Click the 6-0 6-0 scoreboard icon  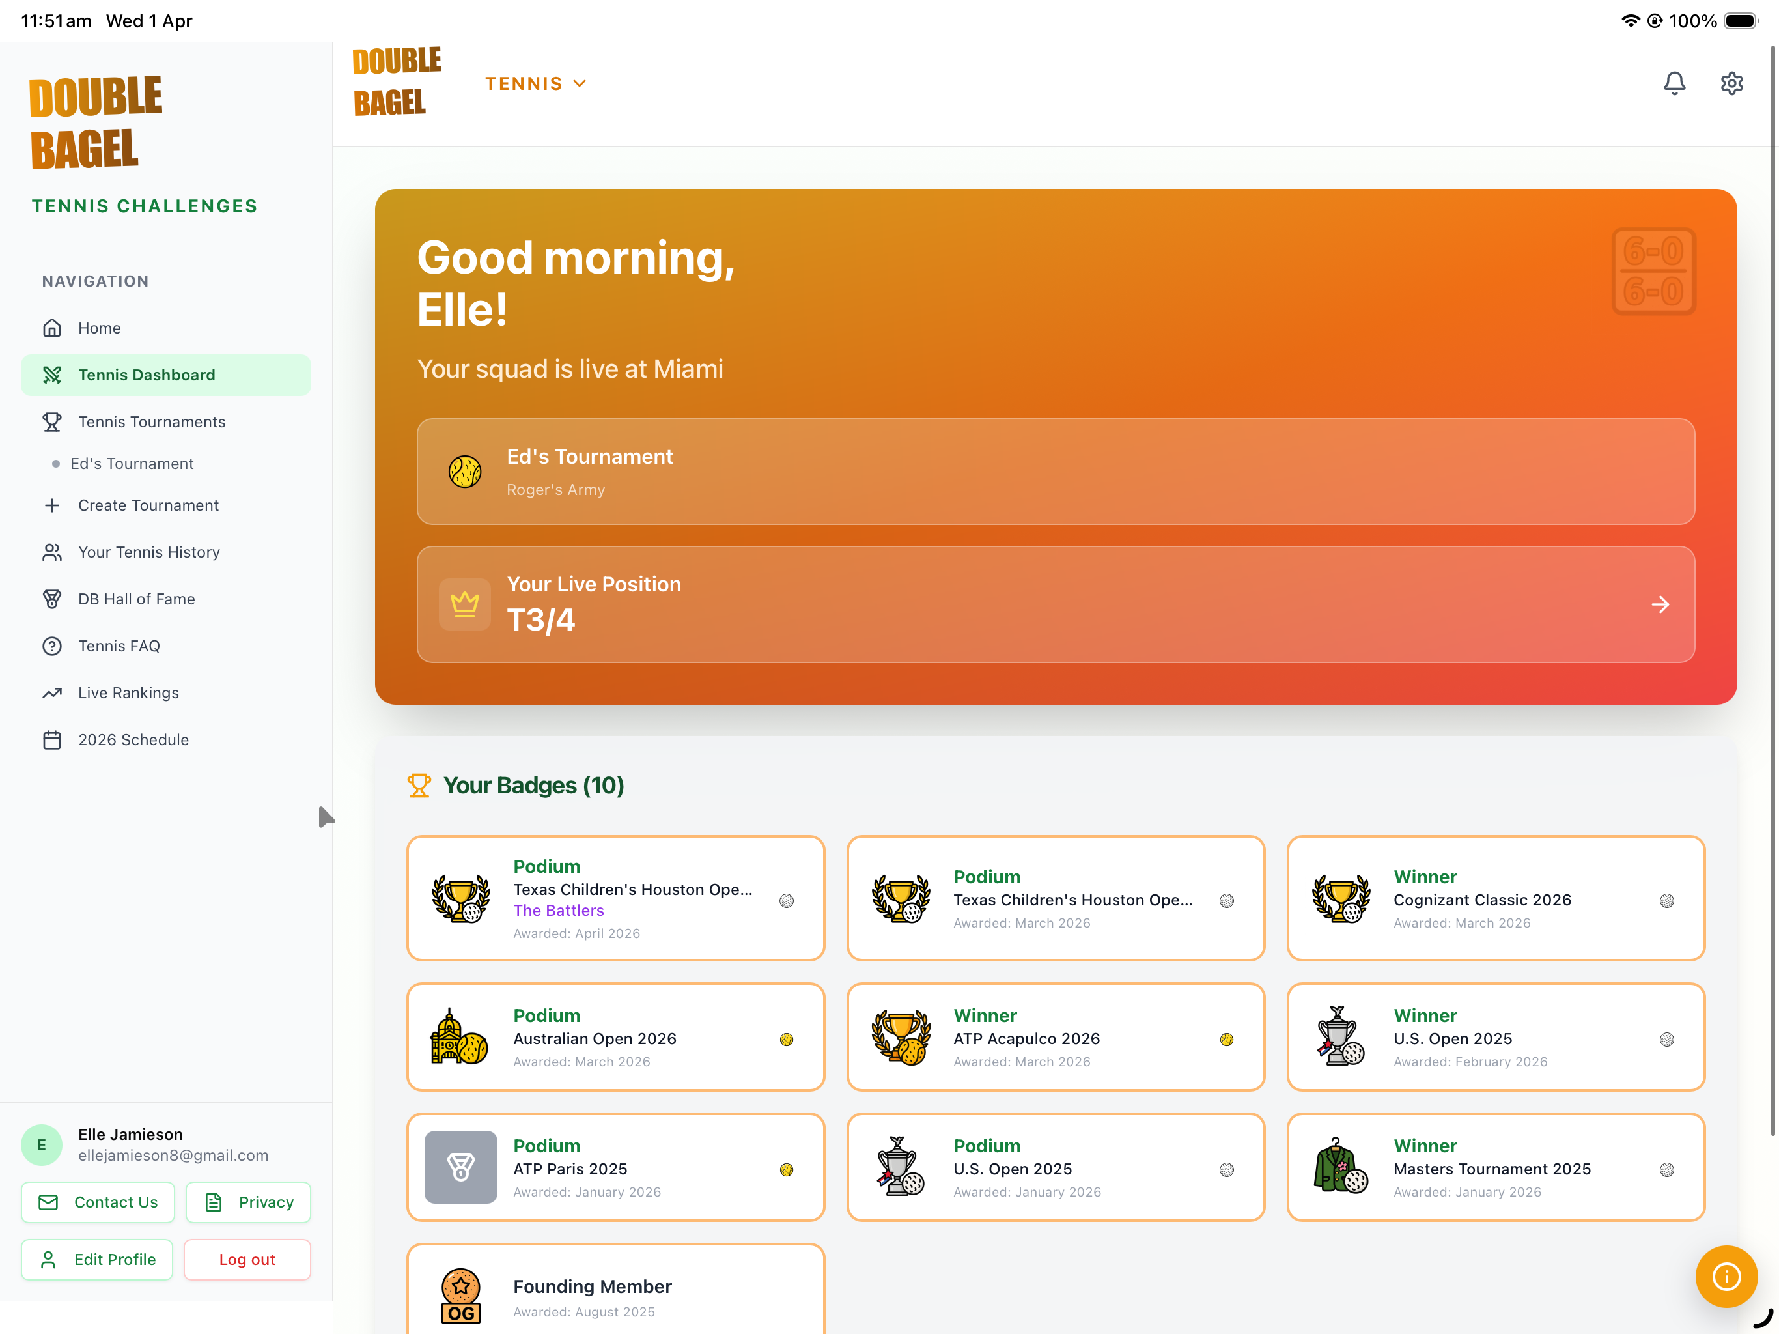point(1653,271)
